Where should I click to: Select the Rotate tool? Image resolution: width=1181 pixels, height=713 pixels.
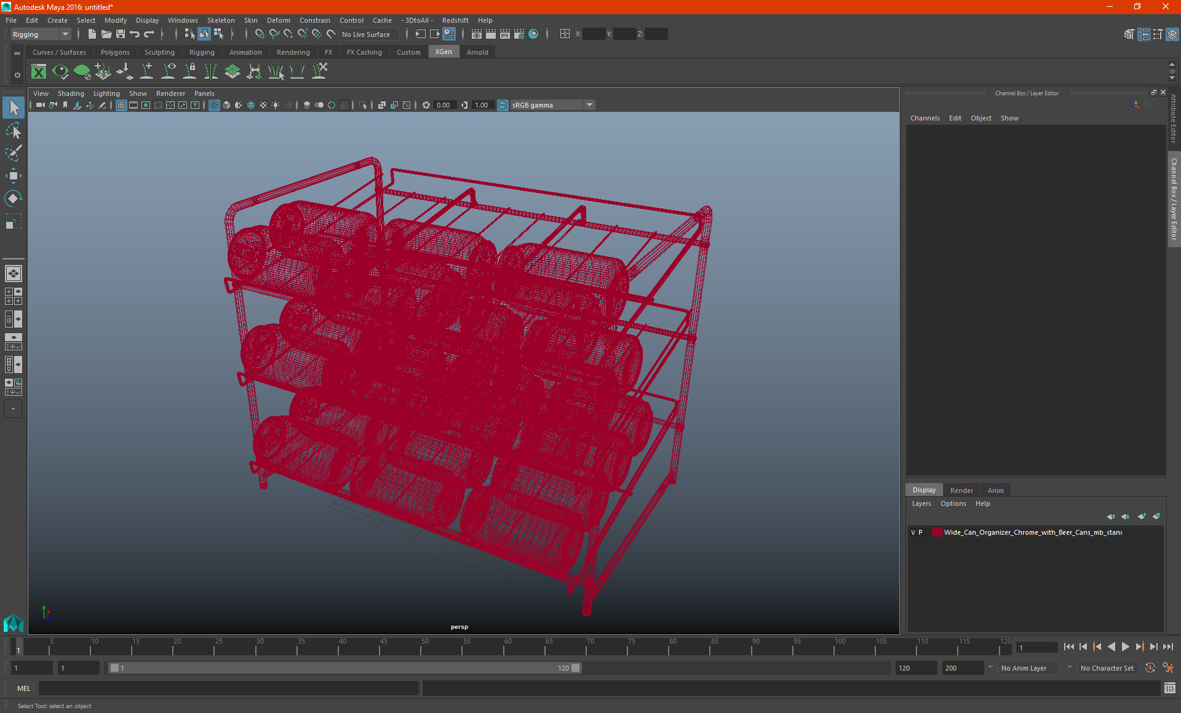coord(14,199)
